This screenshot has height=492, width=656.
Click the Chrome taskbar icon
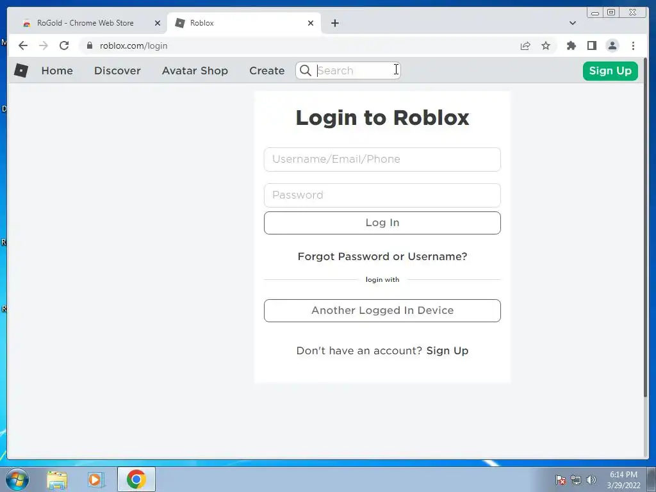[x=136, y=479]
